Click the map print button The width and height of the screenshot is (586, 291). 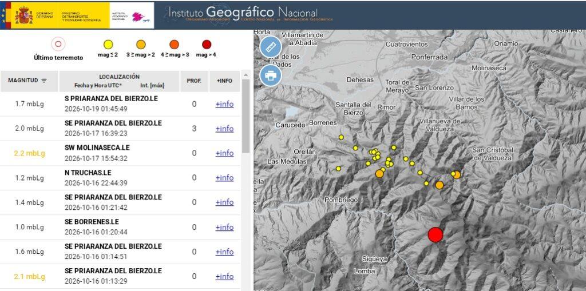tap(270, 75)
